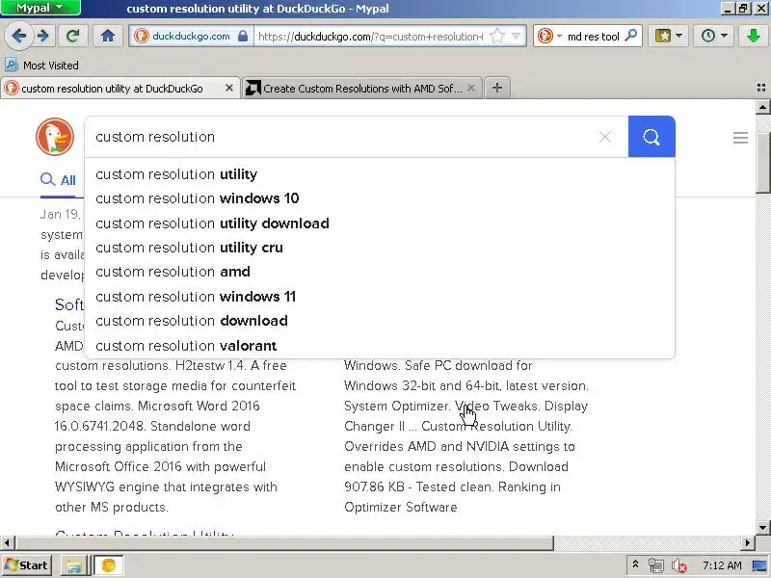Open DuckDuckGo hamburger side menu

tap(740, 138)
